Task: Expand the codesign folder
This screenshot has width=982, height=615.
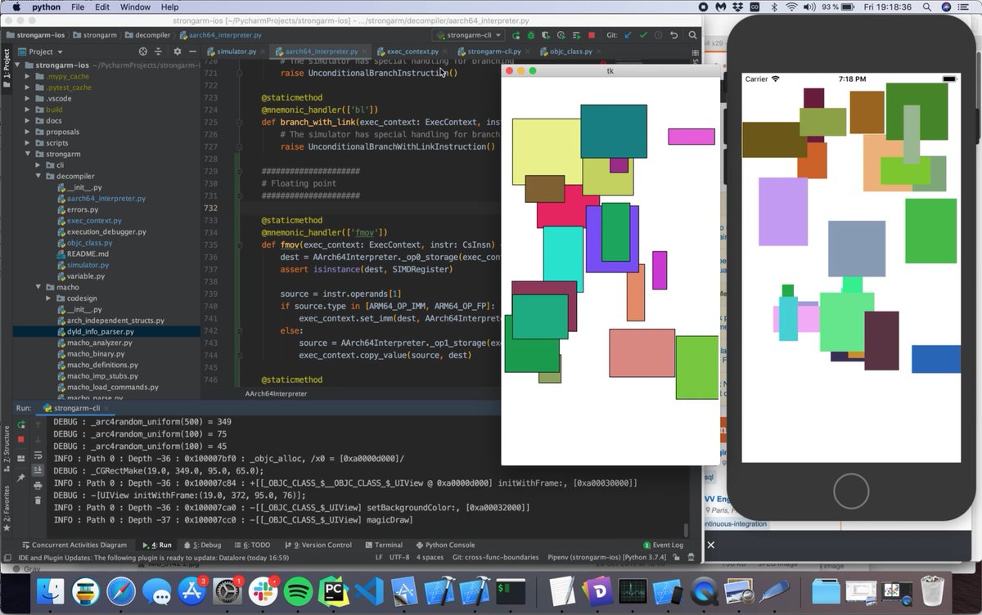Action: 49,299
